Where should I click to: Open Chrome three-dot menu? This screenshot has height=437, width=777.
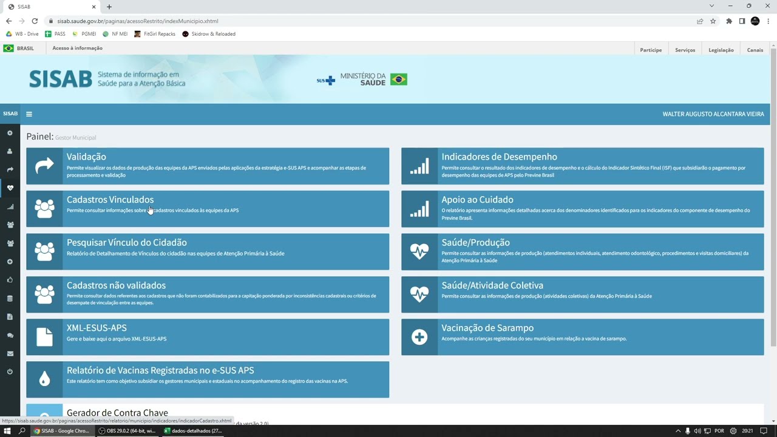(x=768, y=21)
